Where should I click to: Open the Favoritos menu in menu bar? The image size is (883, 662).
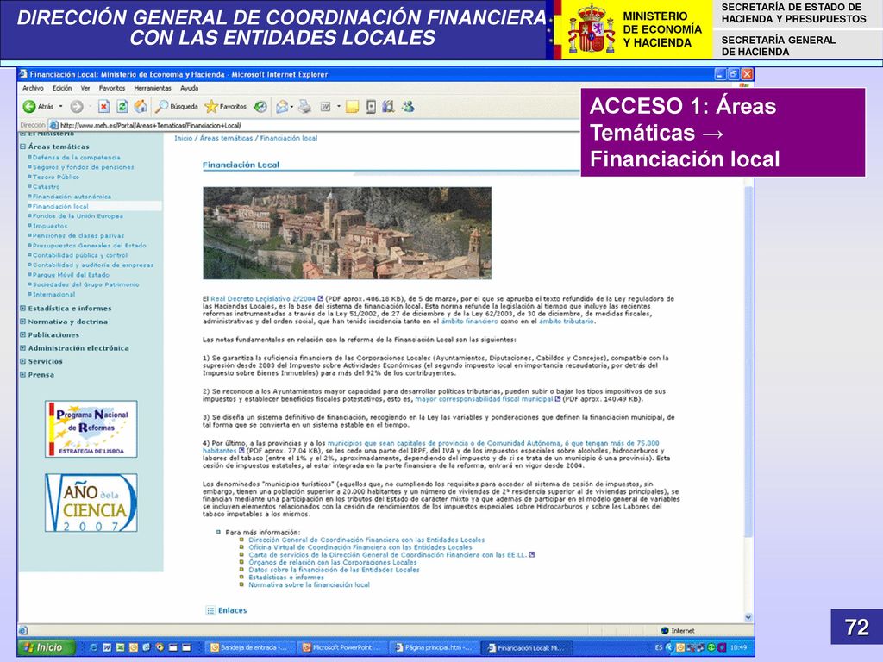tap(112, 89)
